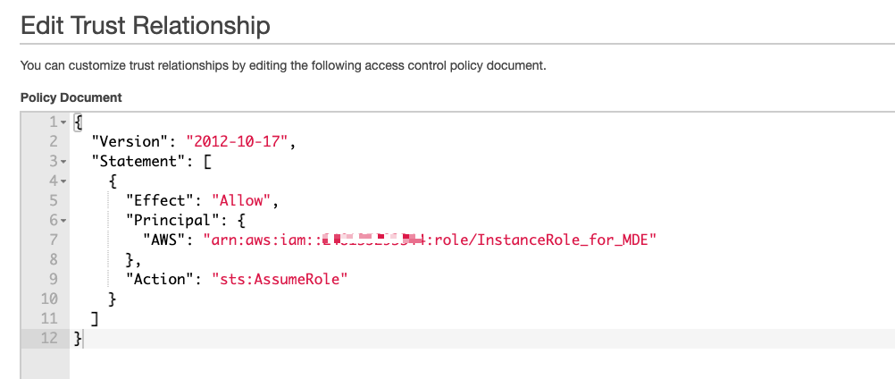Click line number 12 in the gutter
This screenshot has width=895, height=379.
[x=49, y=338]
